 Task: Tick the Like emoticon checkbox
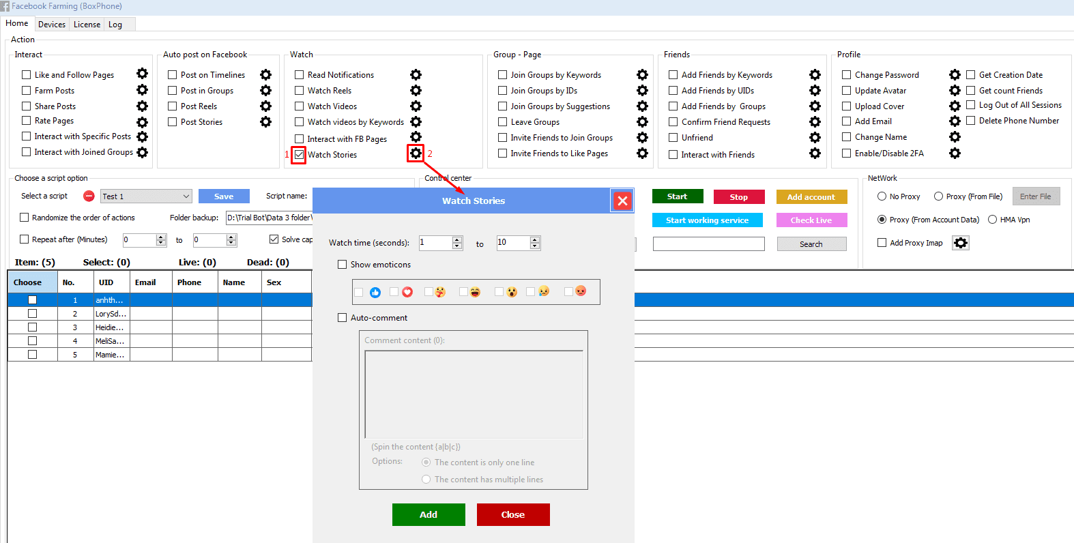point(359,292)
